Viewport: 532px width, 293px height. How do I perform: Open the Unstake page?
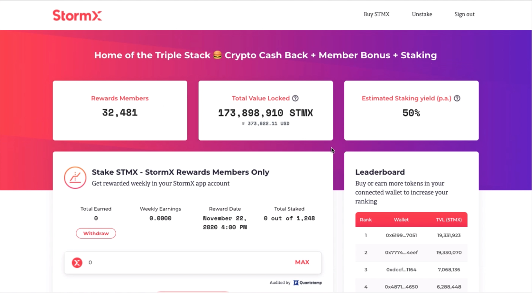tap(422, 14)
